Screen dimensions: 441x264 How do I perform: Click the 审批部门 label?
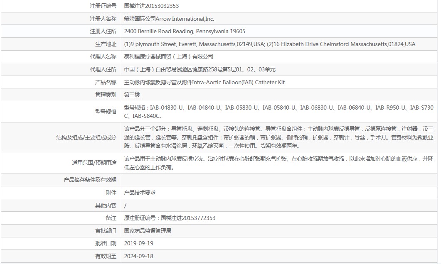(106, 231)
